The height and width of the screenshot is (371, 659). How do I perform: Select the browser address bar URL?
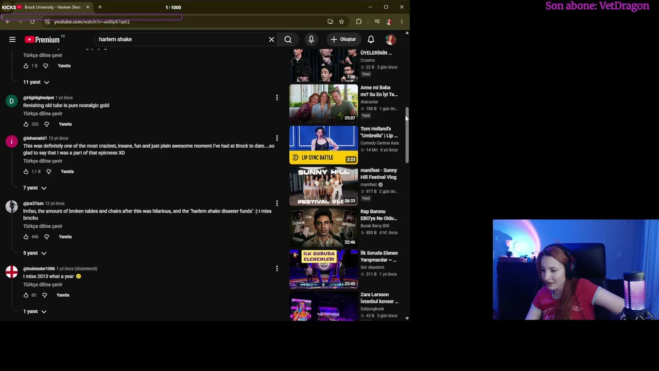92,22
